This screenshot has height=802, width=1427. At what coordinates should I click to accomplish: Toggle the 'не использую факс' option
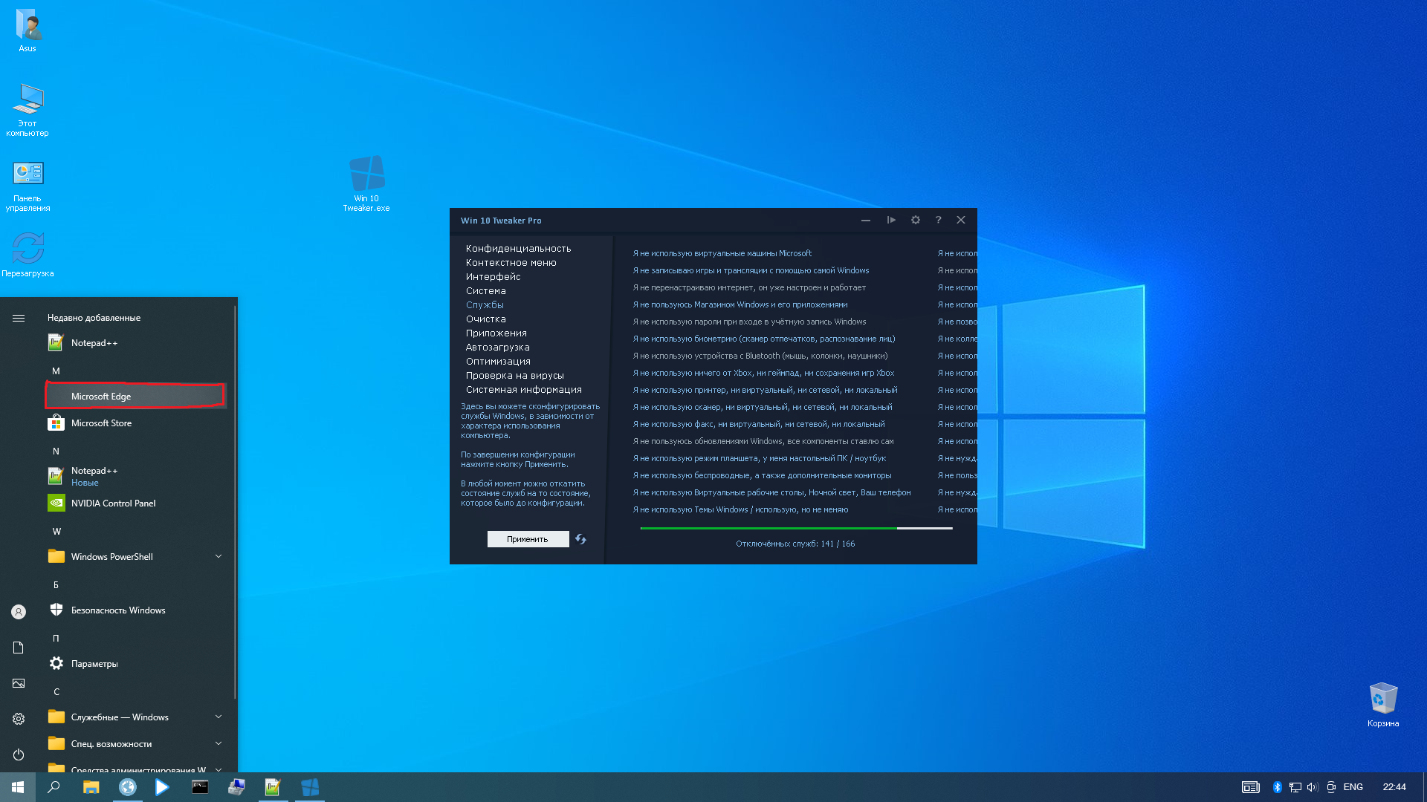click(x=759, y=425)
